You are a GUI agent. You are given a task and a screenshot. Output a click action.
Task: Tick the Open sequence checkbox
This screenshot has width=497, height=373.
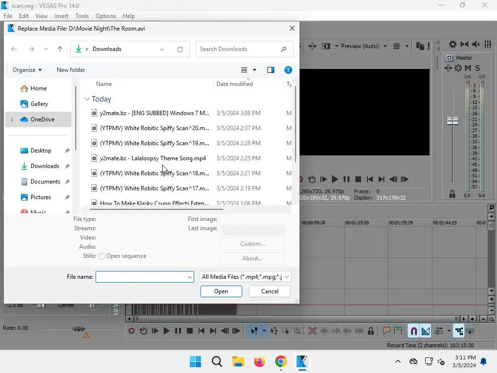coord(102,256)
